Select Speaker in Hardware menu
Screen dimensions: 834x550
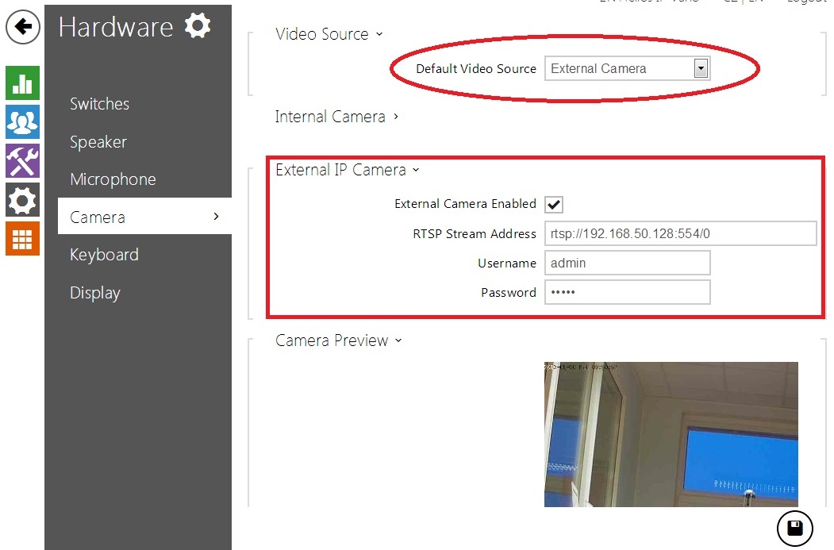98,142
